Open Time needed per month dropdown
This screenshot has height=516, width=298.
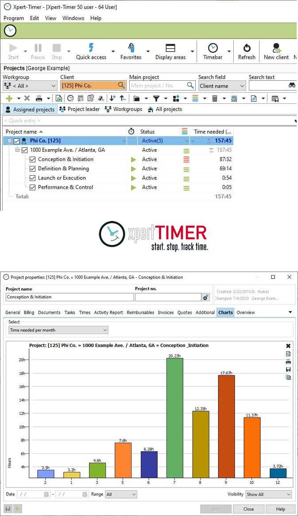(x=58, y=330)
